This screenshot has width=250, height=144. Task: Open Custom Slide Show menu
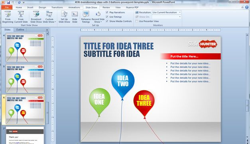click(49, 17)
